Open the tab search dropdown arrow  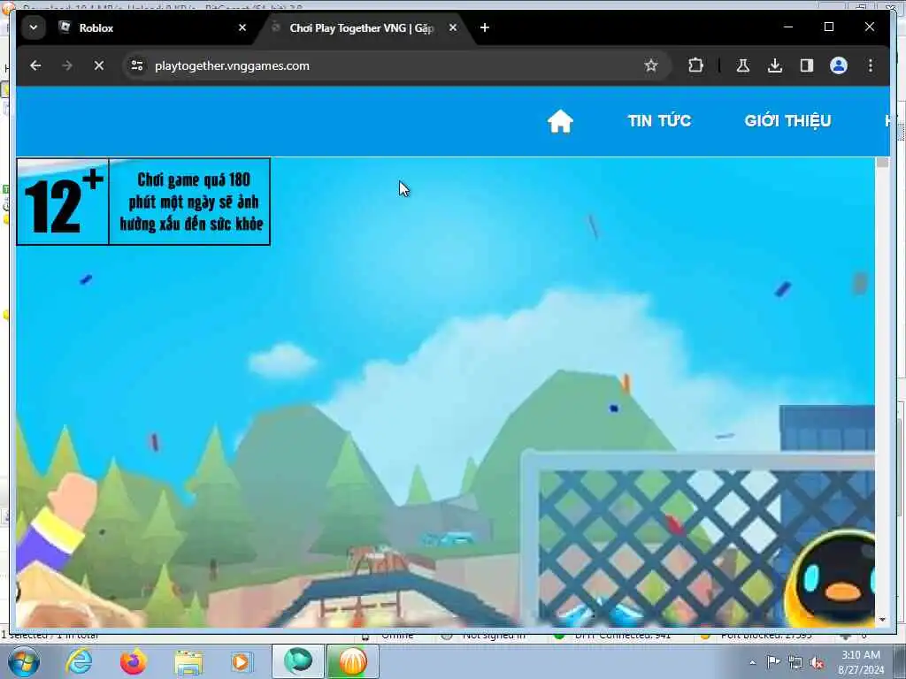34,27
